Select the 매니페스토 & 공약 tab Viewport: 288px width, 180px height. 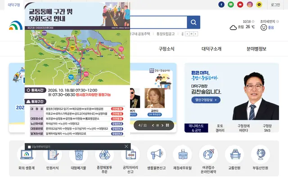196,128
